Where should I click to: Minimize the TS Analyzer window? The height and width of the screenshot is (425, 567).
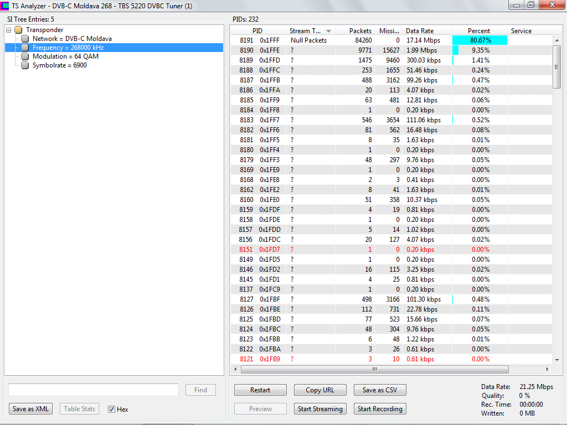[x=516, y=5]
